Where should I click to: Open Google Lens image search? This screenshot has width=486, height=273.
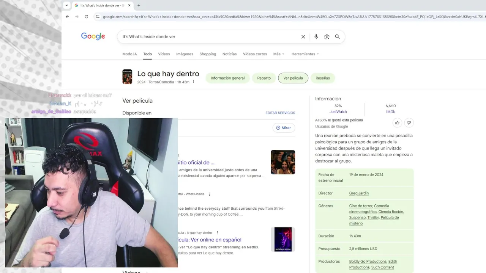(x=327, y=37)
